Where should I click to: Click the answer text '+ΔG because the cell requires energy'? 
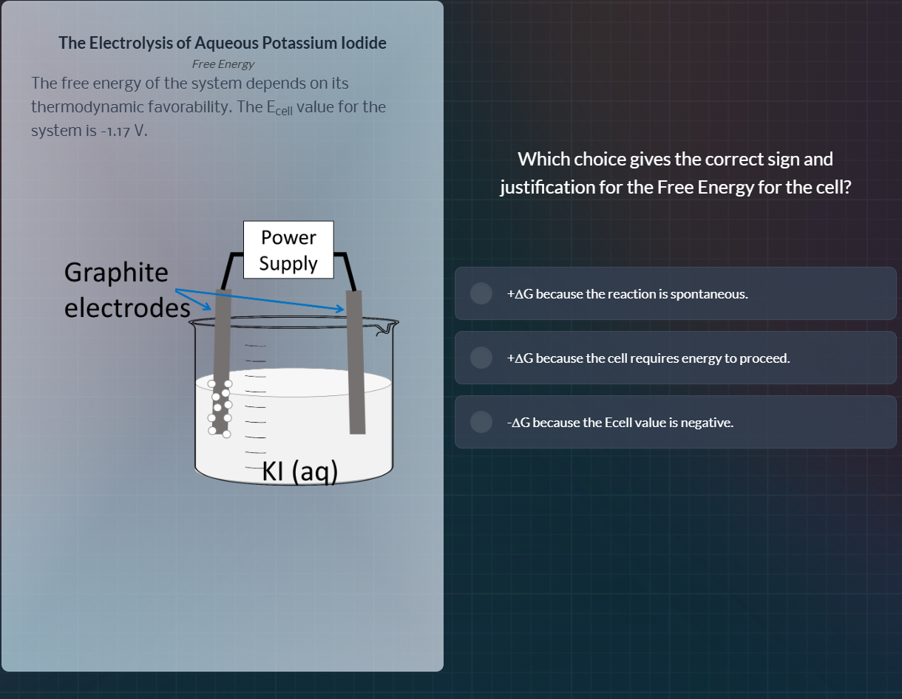click(648, 358)
